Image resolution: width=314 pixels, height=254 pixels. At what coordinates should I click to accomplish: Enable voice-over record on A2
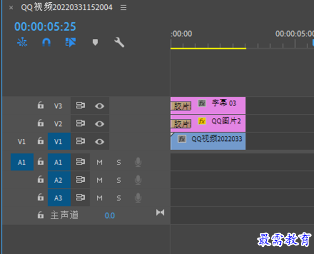(138, 180)
